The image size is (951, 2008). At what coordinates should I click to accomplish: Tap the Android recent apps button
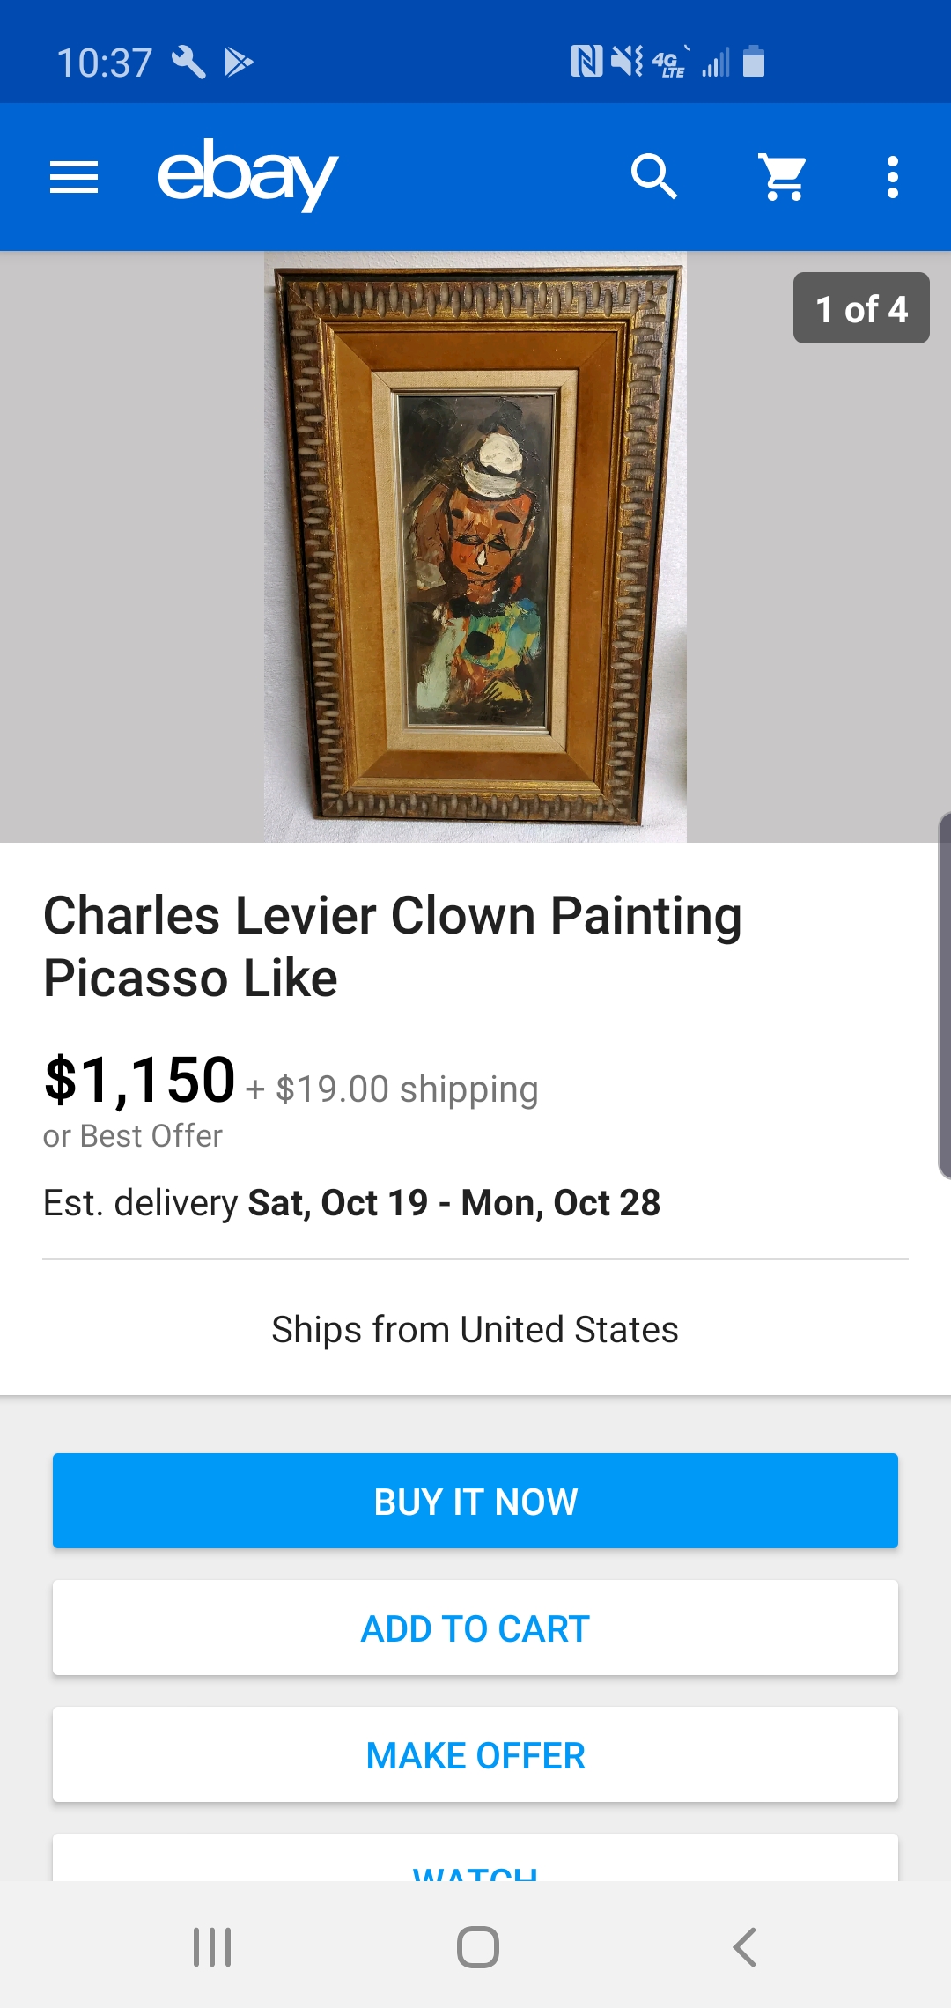212,1946
